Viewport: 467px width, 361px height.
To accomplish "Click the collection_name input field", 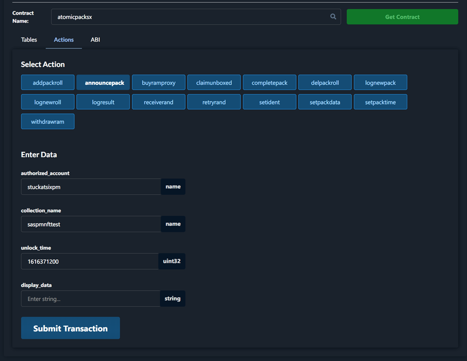I will coord(91,224).
